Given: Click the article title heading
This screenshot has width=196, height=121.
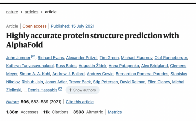Looking at the screenshot, I should (x=92, y=40).
